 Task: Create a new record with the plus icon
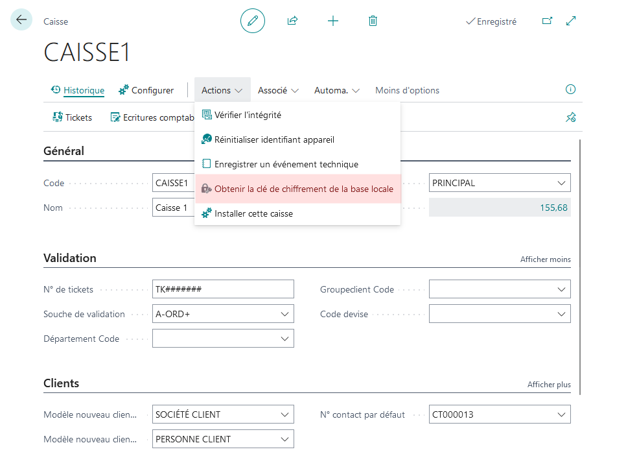pos(333,21)
